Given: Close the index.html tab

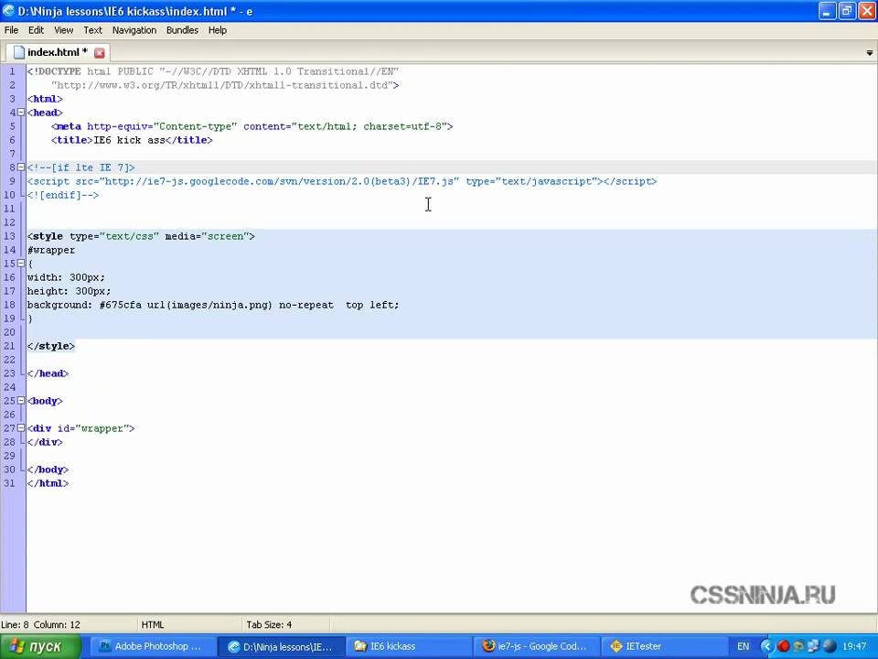Looking at the screenshot, I should pos(99,53).
